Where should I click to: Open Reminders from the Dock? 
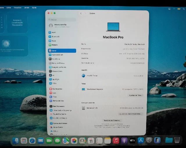coord(99,141)
